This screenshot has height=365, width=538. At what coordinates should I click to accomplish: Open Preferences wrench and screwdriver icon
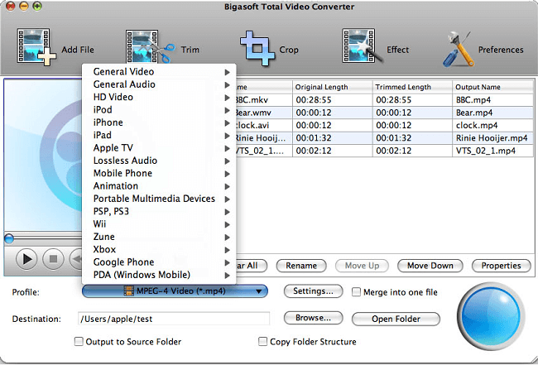pyautogui.click(x=459, y=49)
